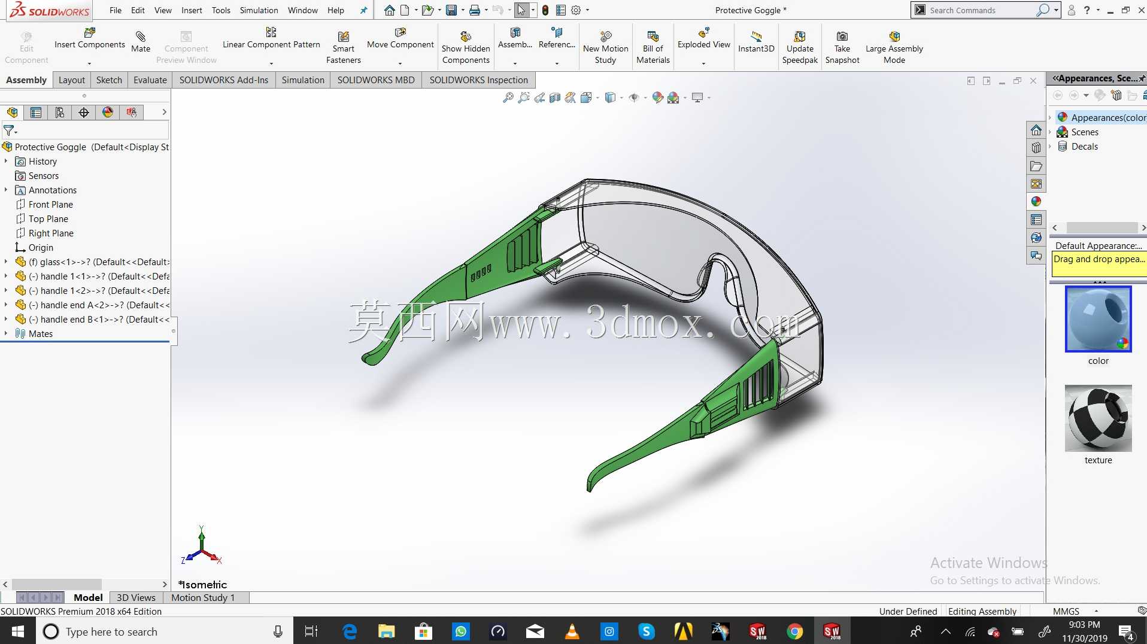This screenshot has height=644, width=1147.
Task: Open Insert Components dropdown arrow
Action: coord(89,63)
